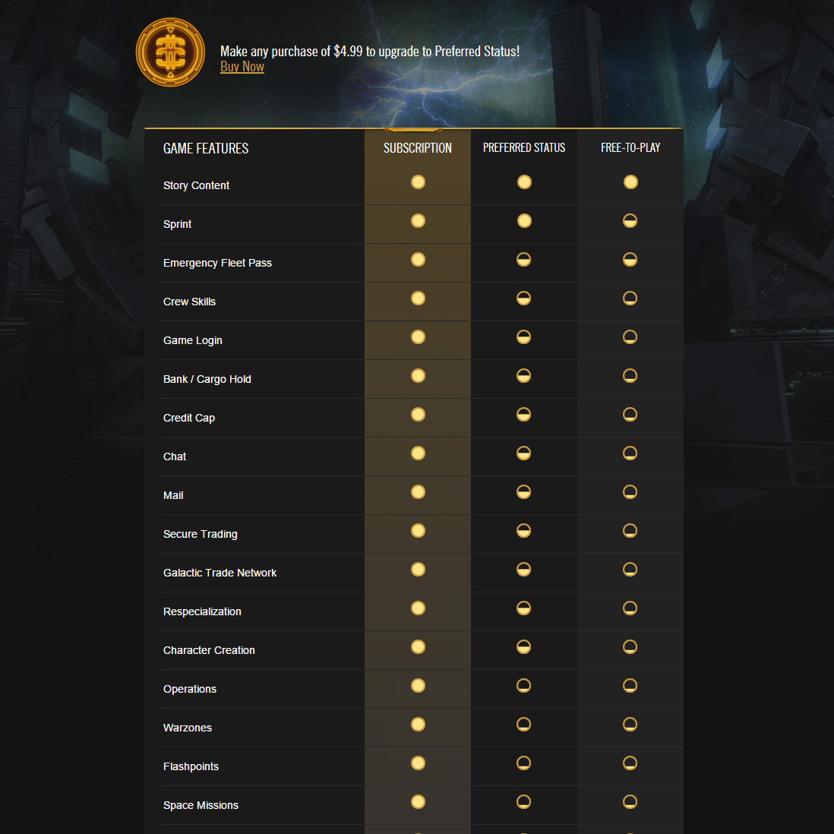Click Space Missions Free-To-Play indicator
Viewport: 834px width, 834px height.
630,801
